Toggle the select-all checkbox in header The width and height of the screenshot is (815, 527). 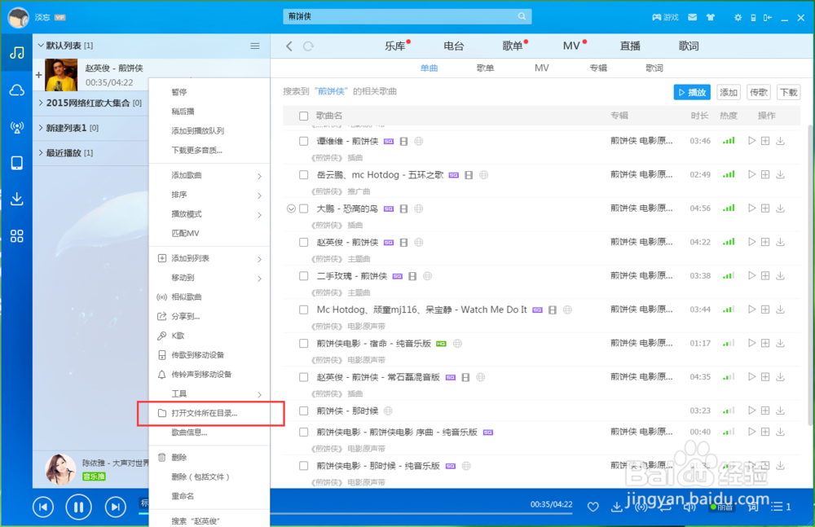click(303, 116)
